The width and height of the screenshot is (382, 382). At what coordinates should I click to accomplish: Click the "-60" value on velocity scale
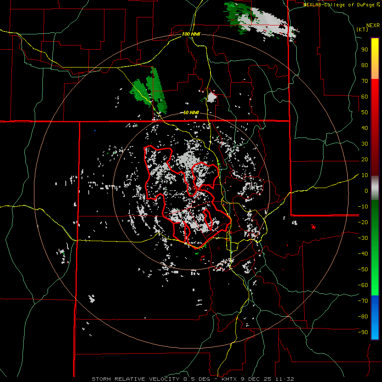click(363, 285)
